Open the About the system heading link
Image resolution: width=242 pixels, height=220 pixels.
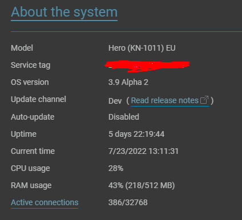click(64, 12)
